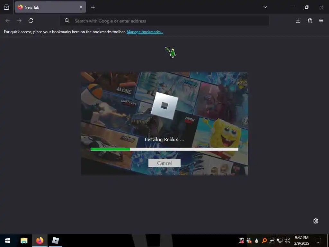Click the Roblox installer progress bar
This screenshot has width=329, height=247.
click(164, 149)
